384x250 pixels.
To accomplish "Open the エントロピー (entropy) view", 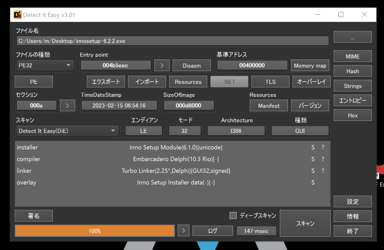I will pos(353,101).
